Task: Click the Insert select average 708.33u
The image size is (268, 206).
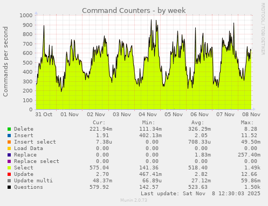Action: click(200, 142)
